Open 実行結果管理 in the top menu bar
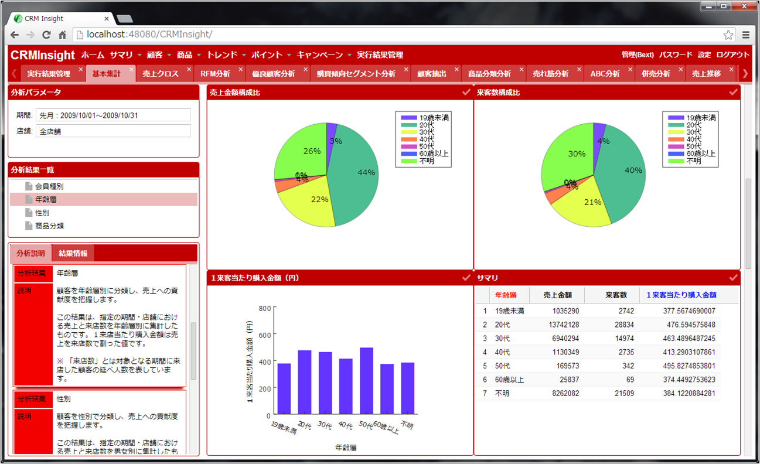The width and height of the screenshot is (760, 464). pos(380,55)
